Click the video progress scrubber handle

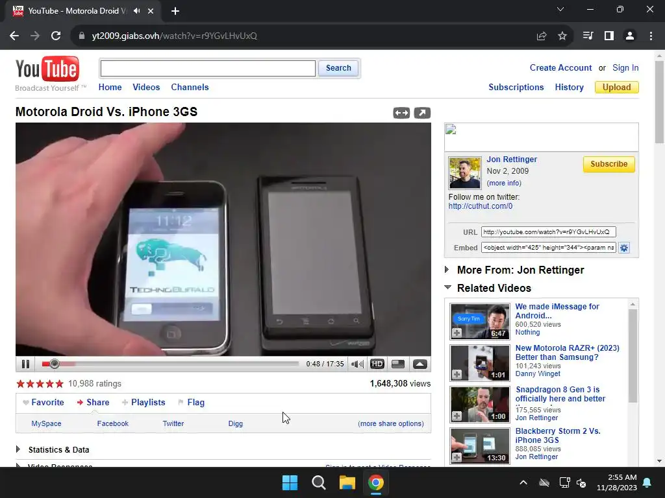click(x=55, y=364)
